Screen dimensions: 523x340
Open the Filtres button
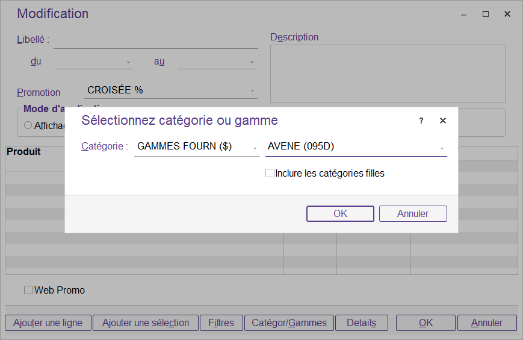point(221,323)
